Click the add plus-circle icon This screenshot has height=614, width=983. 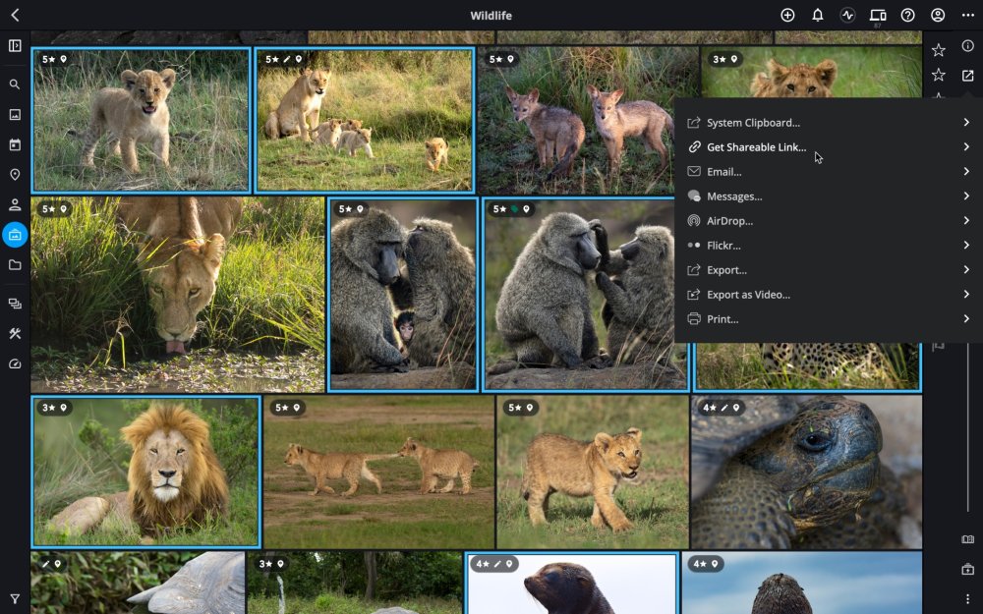787,15
